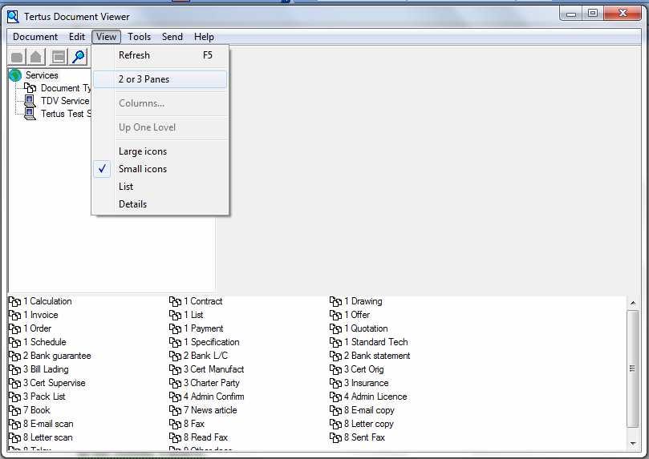Screen dimensions: 649x459
Task: Click icon beside 1 Quotation
Action: 335,329
